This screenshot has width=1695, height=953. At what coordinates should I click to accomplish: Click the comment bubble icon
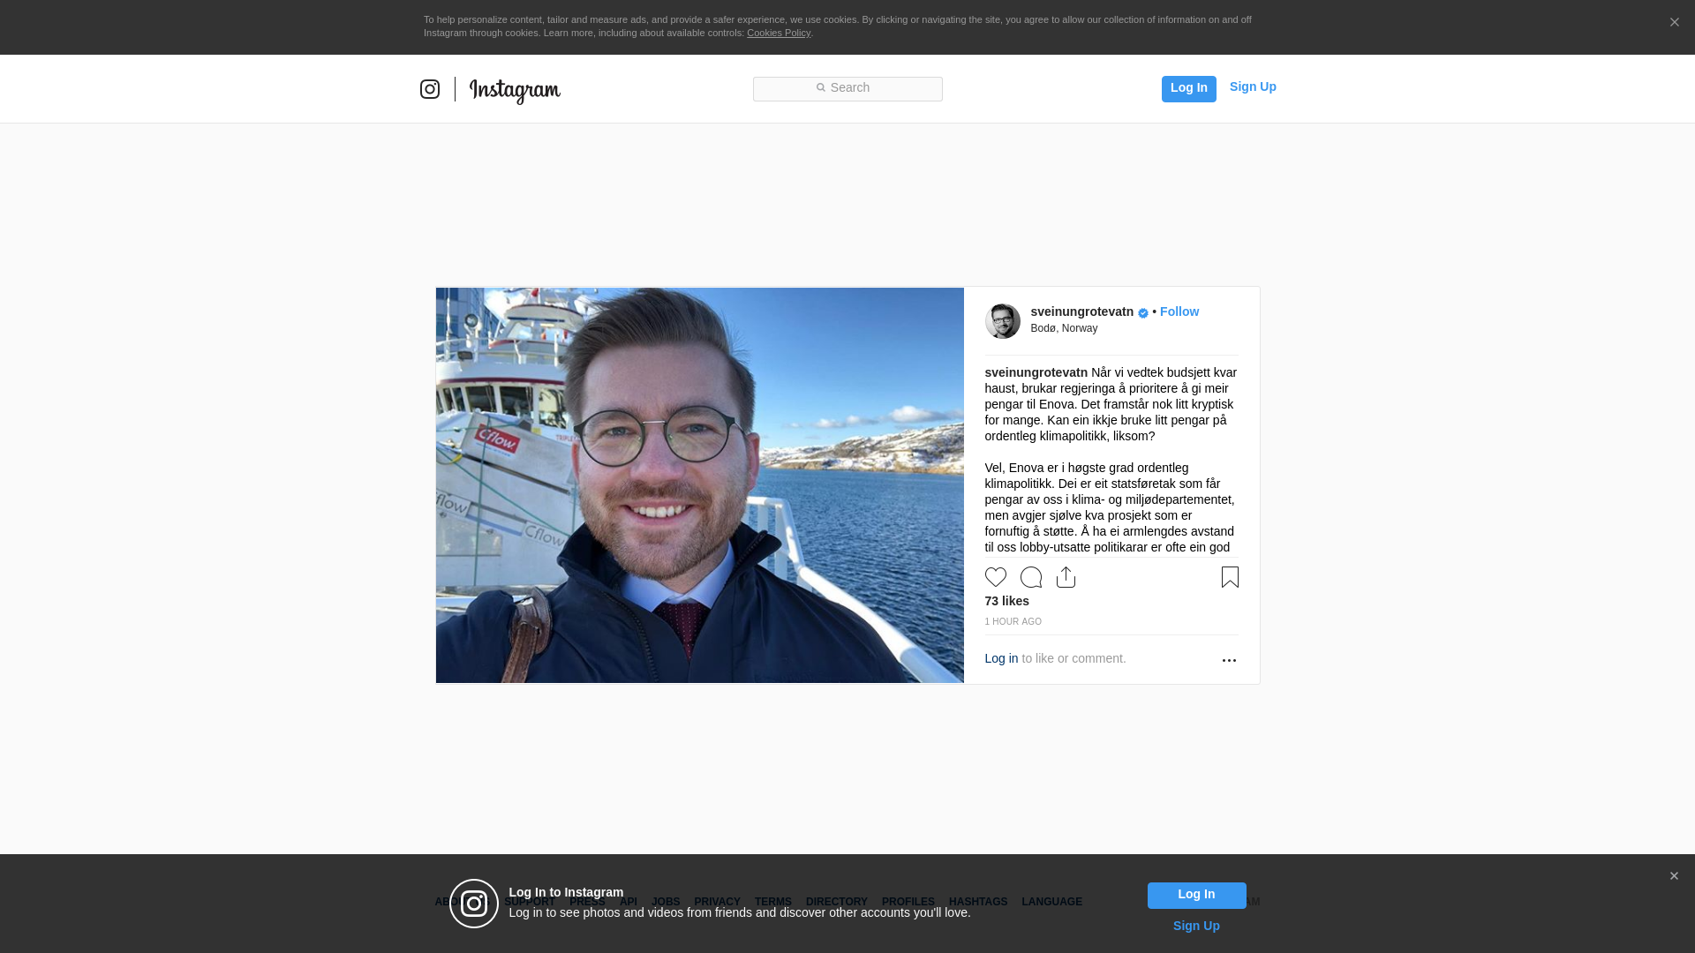tap(1030, 577)
